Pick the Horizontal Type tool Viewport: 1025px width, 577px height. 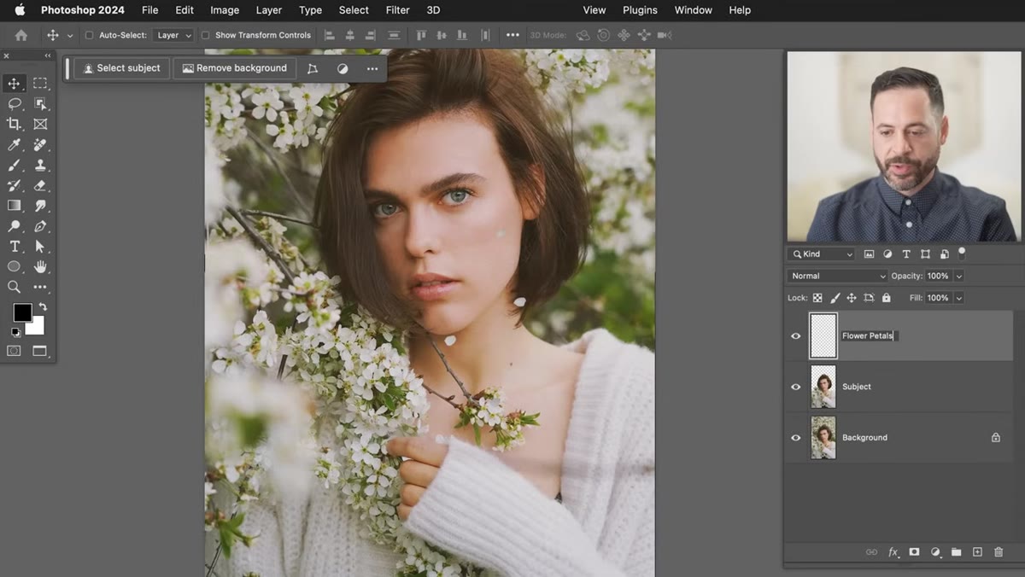[15, 247]
